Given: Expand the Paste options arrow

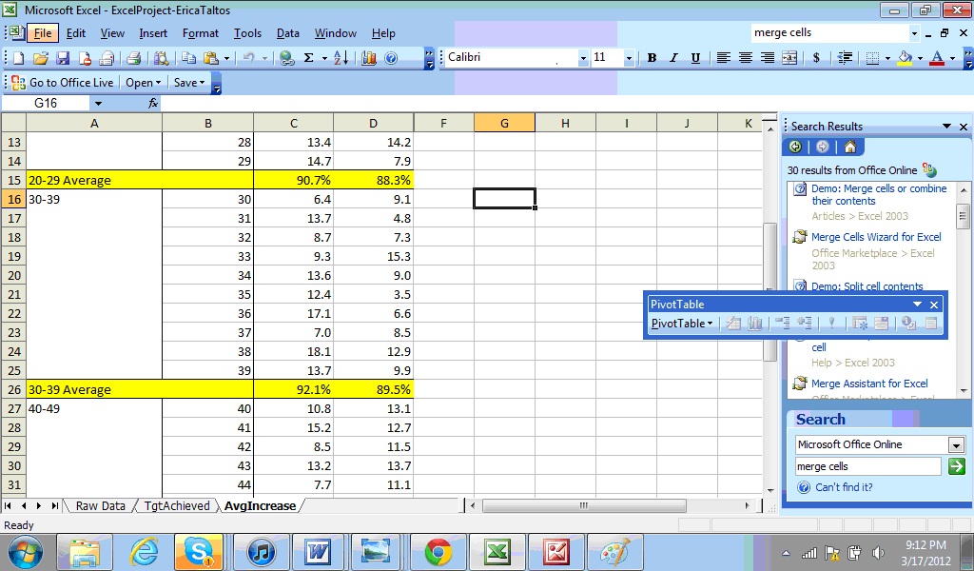Looking at the screenshot, I should [226, 58].
